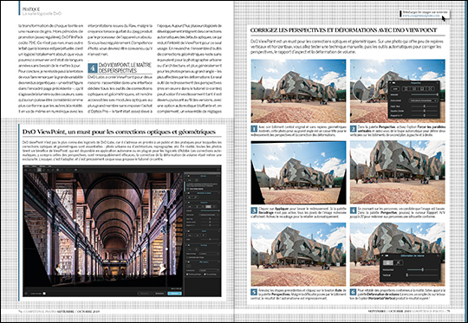
Task: Open step 4 corrected building photo
Action: [398, 172]
